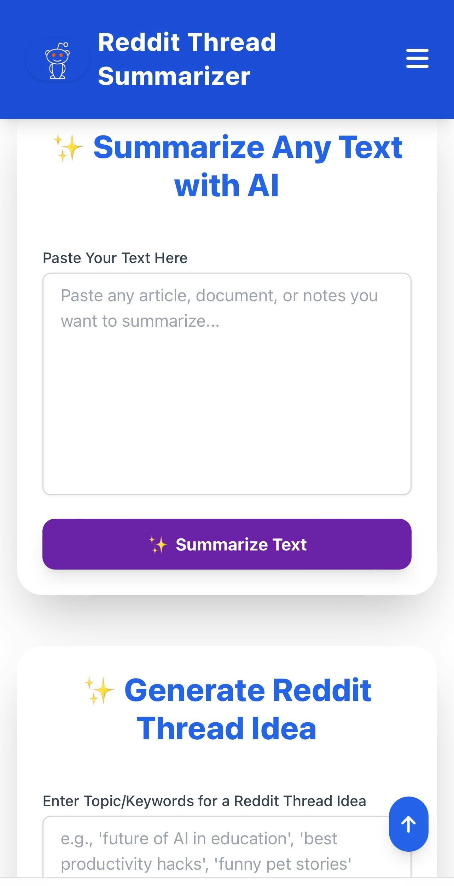The image size is (454, 886).
Task: Click the sparkles icon on the purple button
Action: point(158,544)
